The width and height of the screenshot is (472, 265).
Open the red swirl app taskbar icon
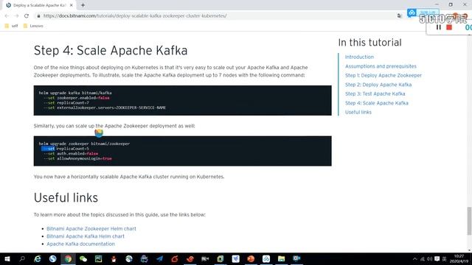coord(190,258)
